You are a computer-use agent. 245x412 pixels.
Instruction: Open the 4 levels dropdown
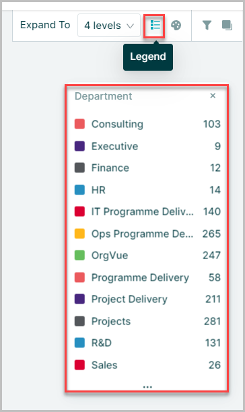tap(109, 26)
